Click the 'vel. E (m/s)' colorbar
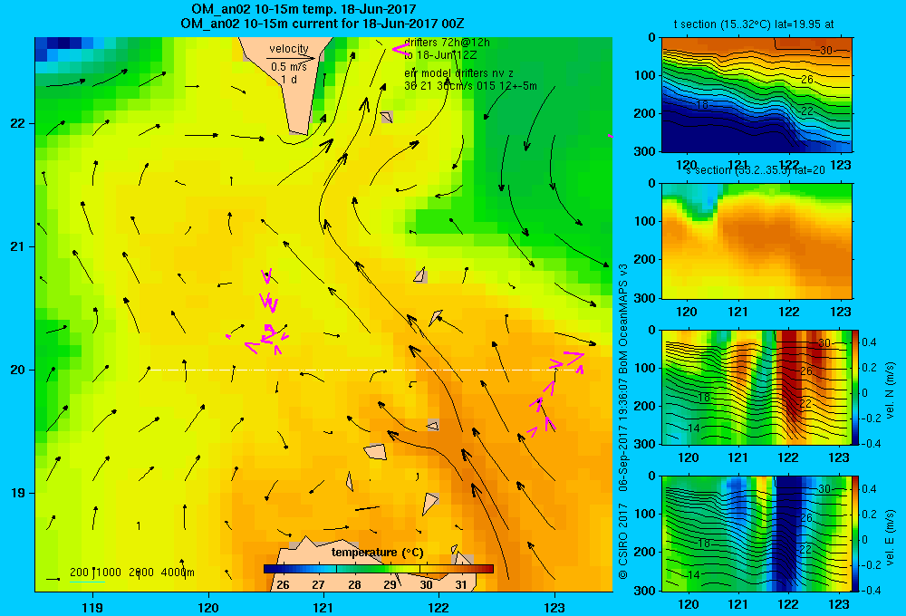 pos(855,534)
